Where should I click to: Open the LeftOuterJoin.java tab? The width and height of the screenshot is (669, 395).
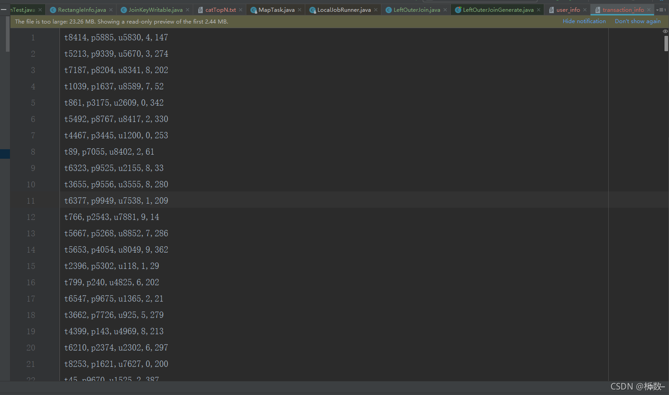tap(416, 10)
